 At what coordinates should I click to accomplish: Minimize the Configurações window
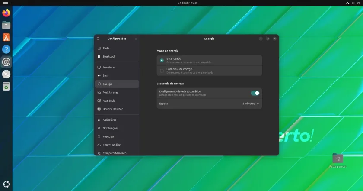[x=261, y=39]
